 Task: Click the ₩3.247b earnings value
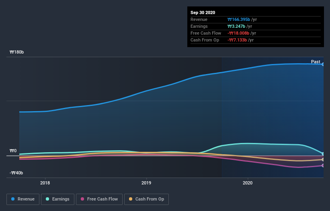pyautogui.click(x=236, y=26)
